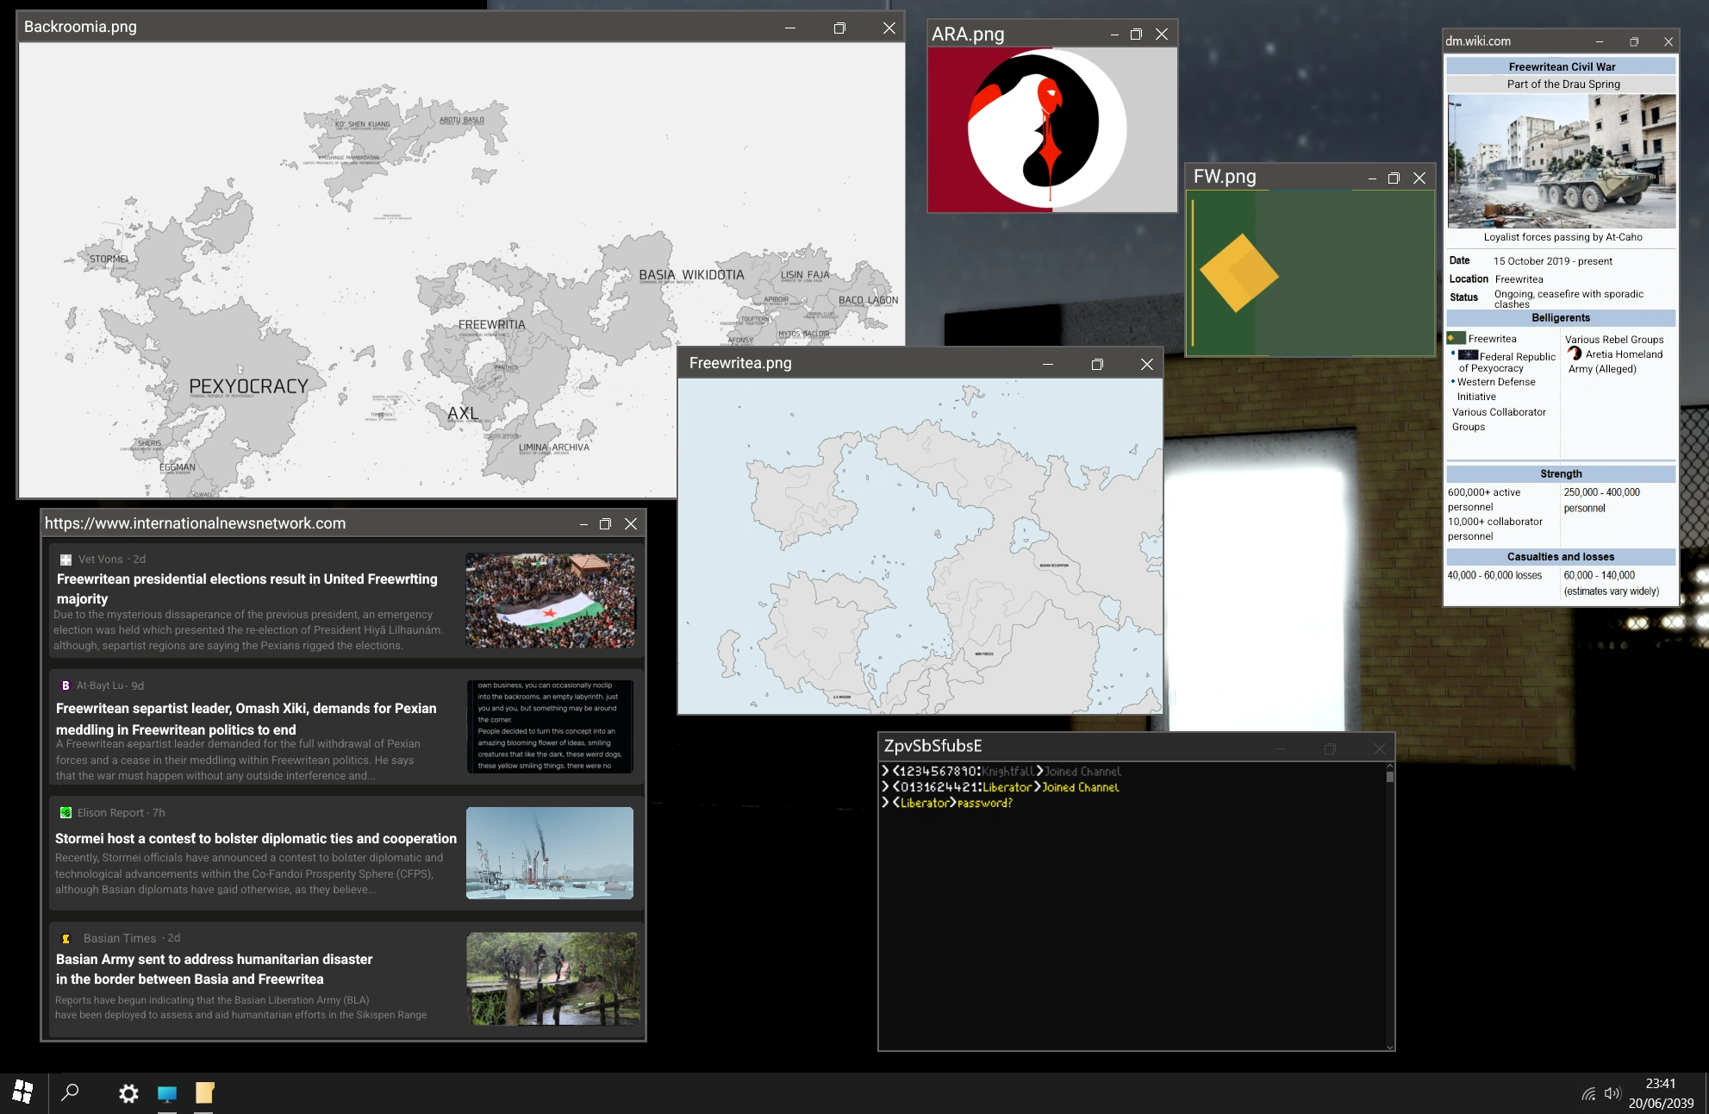Click the terminal password prompt line
Image resolution: width=1709 pixels, height=1114 pixels.
point(948,803)
